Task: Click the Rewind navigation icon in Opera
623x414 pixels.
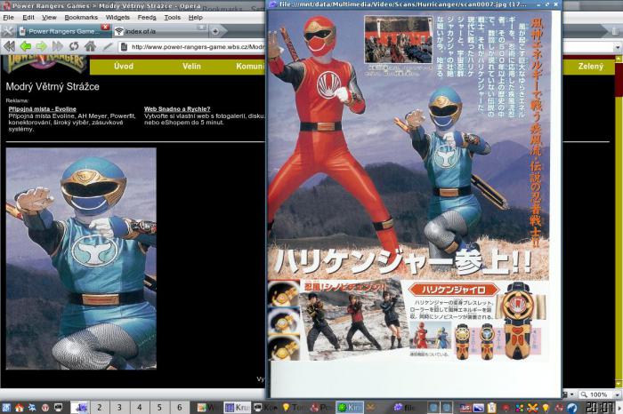Action: pos(9,46)
